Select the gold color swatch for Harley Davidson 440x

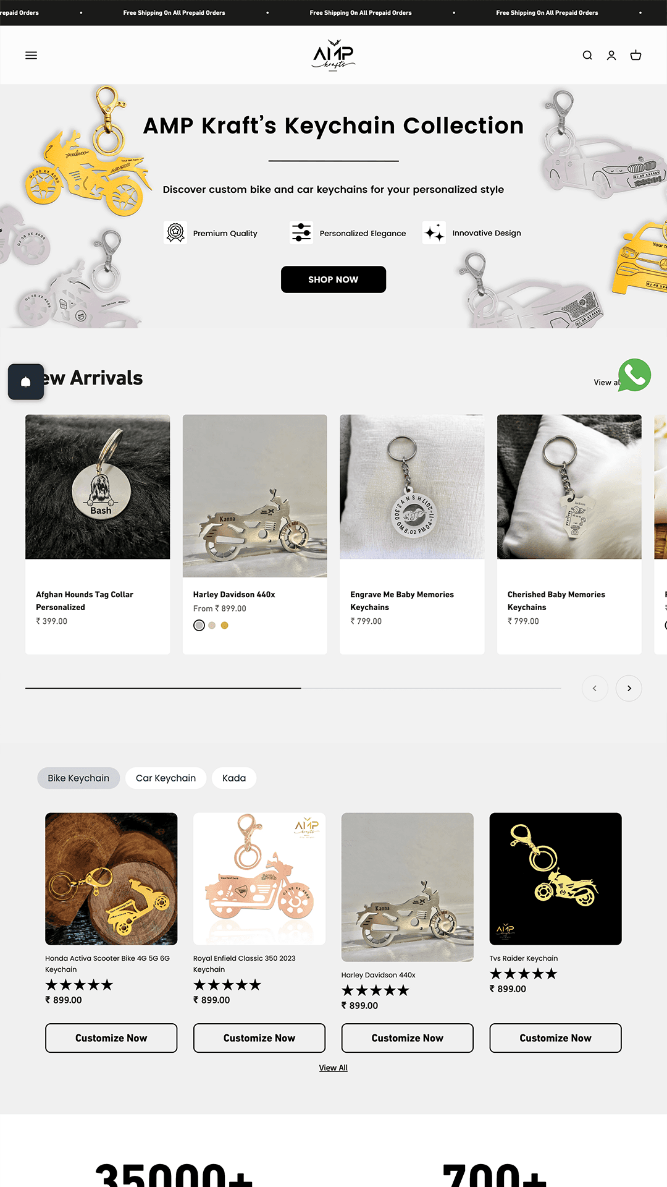[x=224, y=625]
